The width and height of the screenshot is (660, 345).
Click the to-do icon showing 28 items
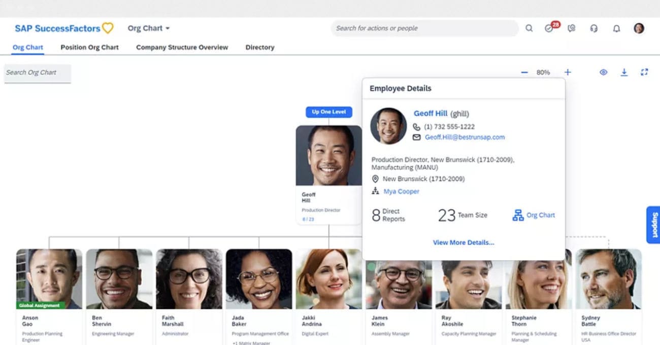(x=548, y=29)
